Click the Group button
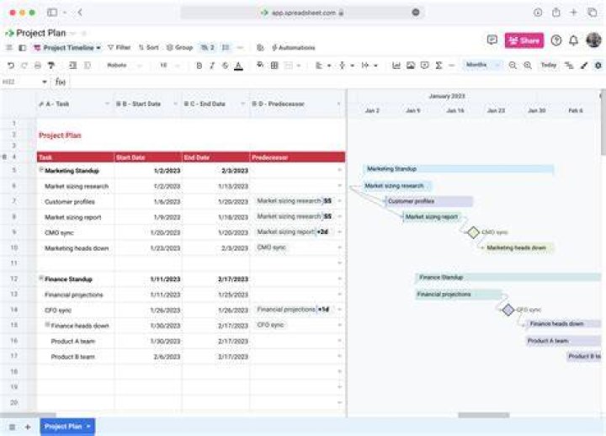This screenshot has width=606, height=436. [x=179, y=47]
